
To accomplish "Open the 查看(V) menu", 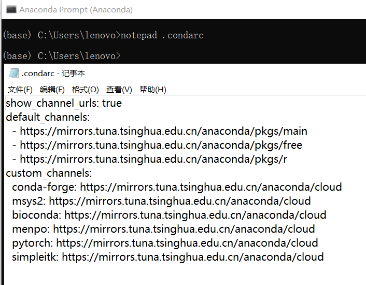I will (x=119, y=90).
